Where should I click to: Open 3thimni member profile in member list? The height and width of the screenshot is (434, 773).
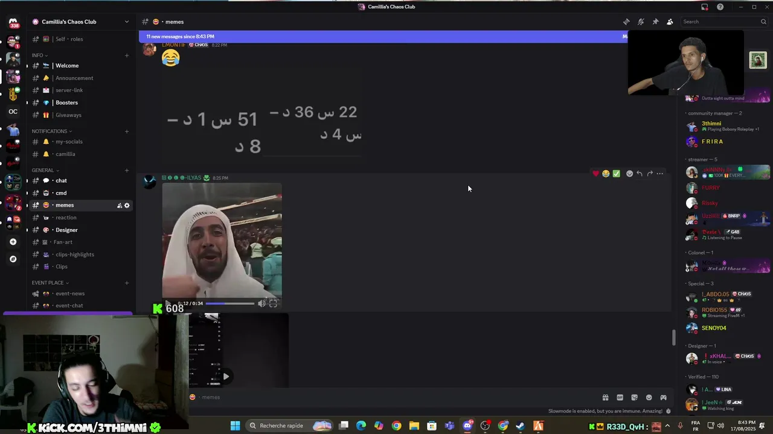pyautogui.click(x=727, y=126)
